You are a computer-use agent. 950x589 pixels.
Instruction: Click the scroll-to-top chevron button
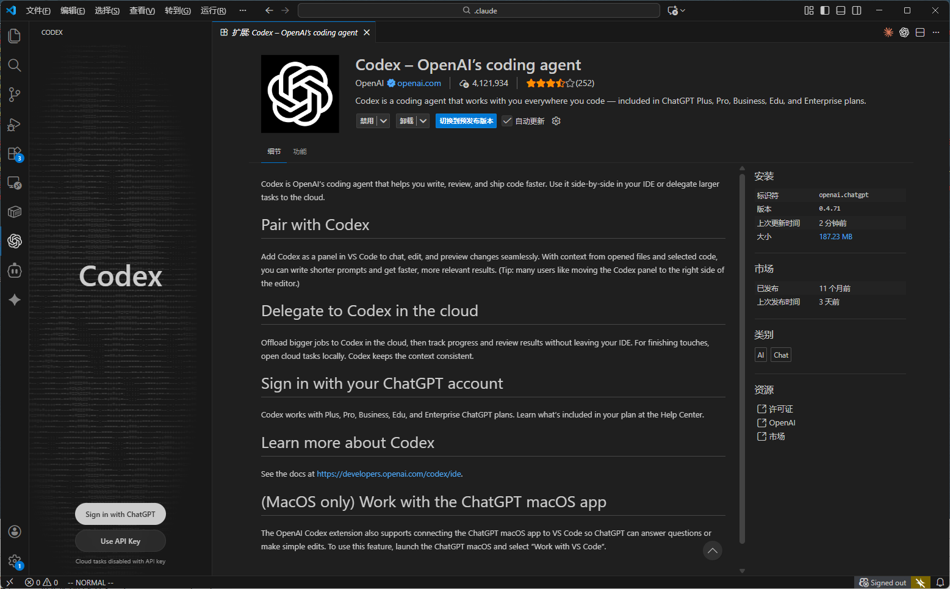[x=712, y=551]
